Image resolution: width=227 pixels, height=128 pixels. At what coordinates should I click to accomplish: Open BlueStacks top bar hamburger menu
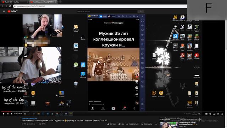tap(126, 16)
